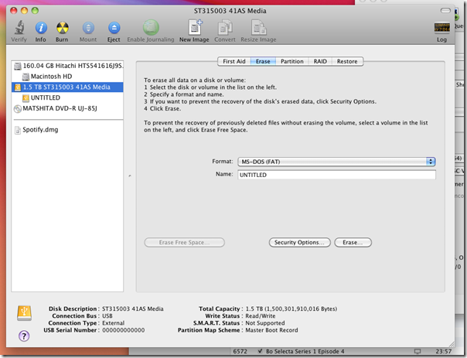Switch to the Restore tab

pyautogui.click(x=347, y=61)
